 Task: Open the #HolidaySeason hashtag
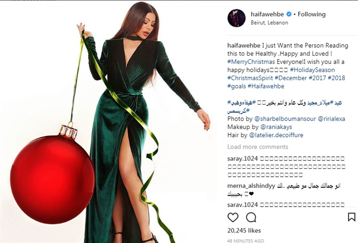tap(312, 70)
